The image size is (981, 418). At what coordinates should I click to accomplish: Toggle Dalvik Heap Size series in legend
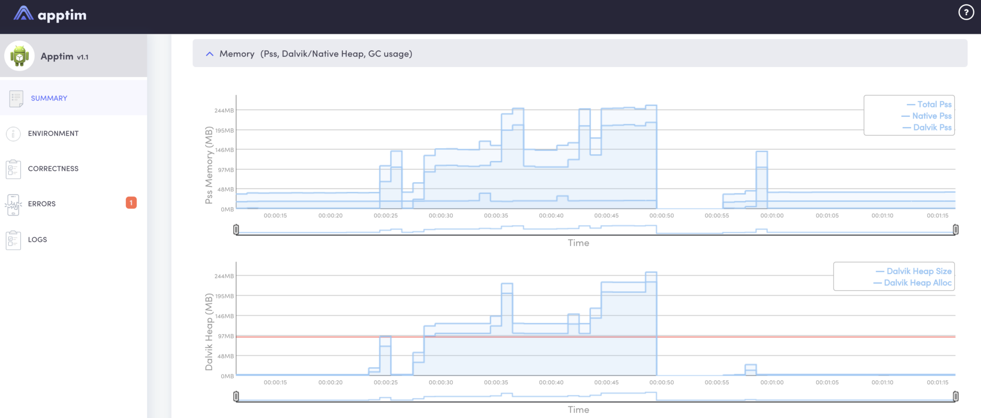913,271
